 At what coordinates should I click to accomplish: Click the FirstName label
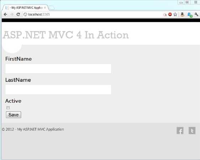19,59
